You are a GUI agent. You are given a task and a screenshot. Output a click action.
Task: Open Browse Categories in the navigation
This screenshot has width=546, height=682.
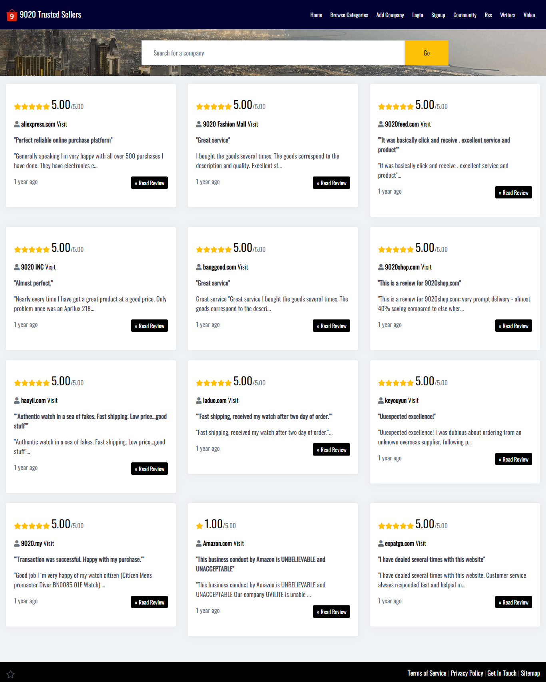[349, 15]
